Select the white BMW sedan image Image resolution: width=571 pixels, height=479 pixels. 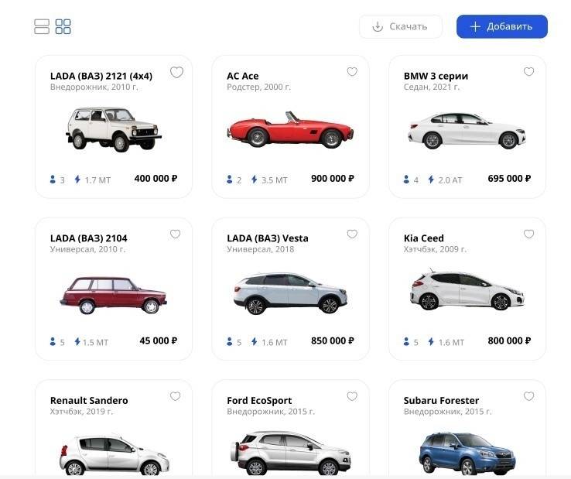point(467,130)
